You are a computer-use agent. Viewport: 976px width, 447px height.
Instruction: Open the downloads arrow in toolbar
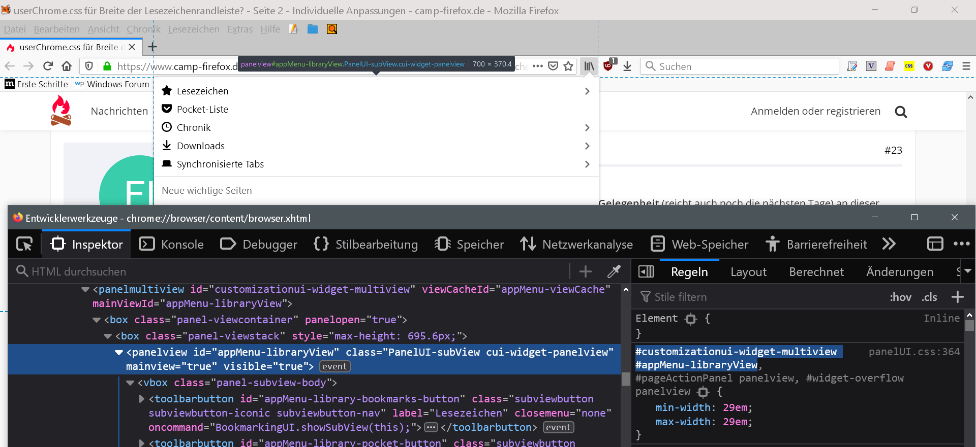(627, 66)
